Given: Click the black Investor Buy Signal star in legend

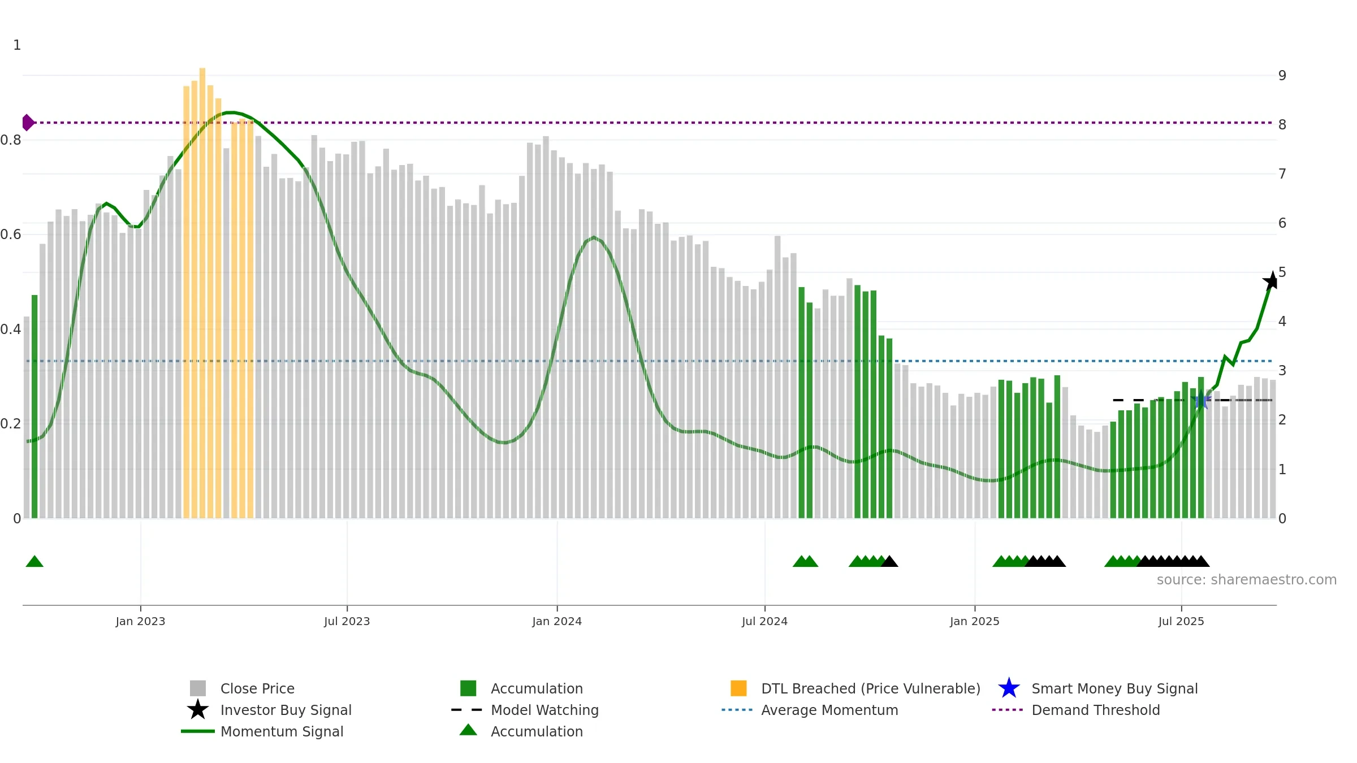Looking at the screenshot, I should (x=198, y=710).
